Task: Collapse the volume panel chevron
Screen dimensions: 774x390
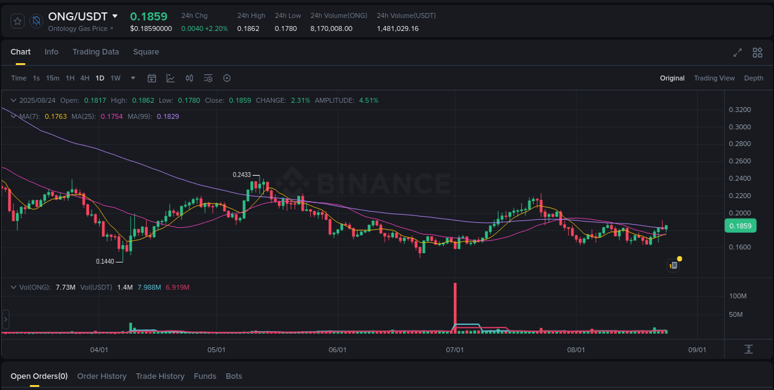Action: point(14,287)
